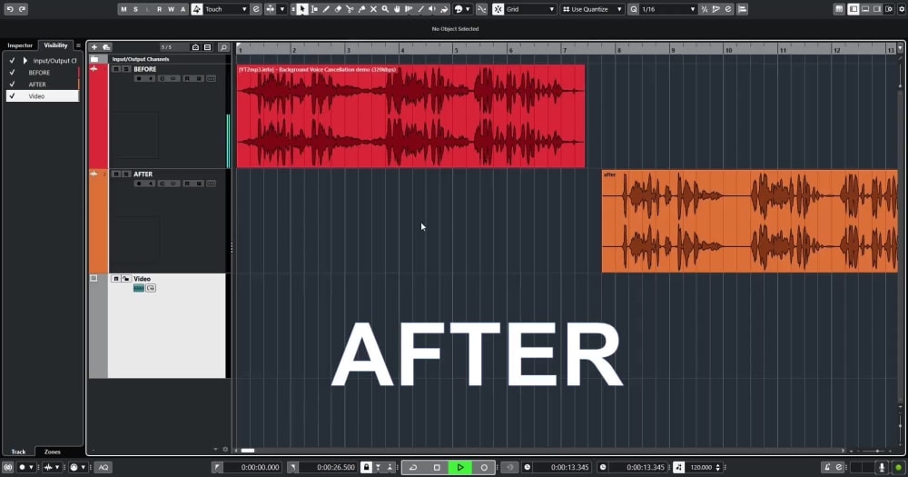Expand the Input/Output Channels tree item
The image size is (908, 477).
point(25,60)
